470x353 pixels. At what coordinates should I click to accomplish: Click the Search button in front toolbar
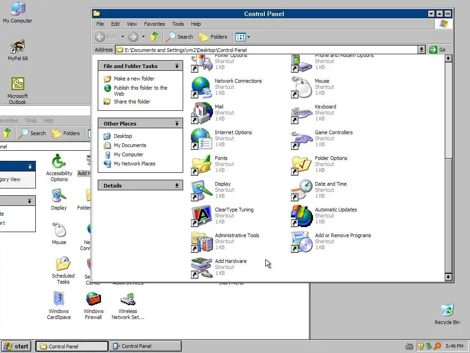(179, 37)
